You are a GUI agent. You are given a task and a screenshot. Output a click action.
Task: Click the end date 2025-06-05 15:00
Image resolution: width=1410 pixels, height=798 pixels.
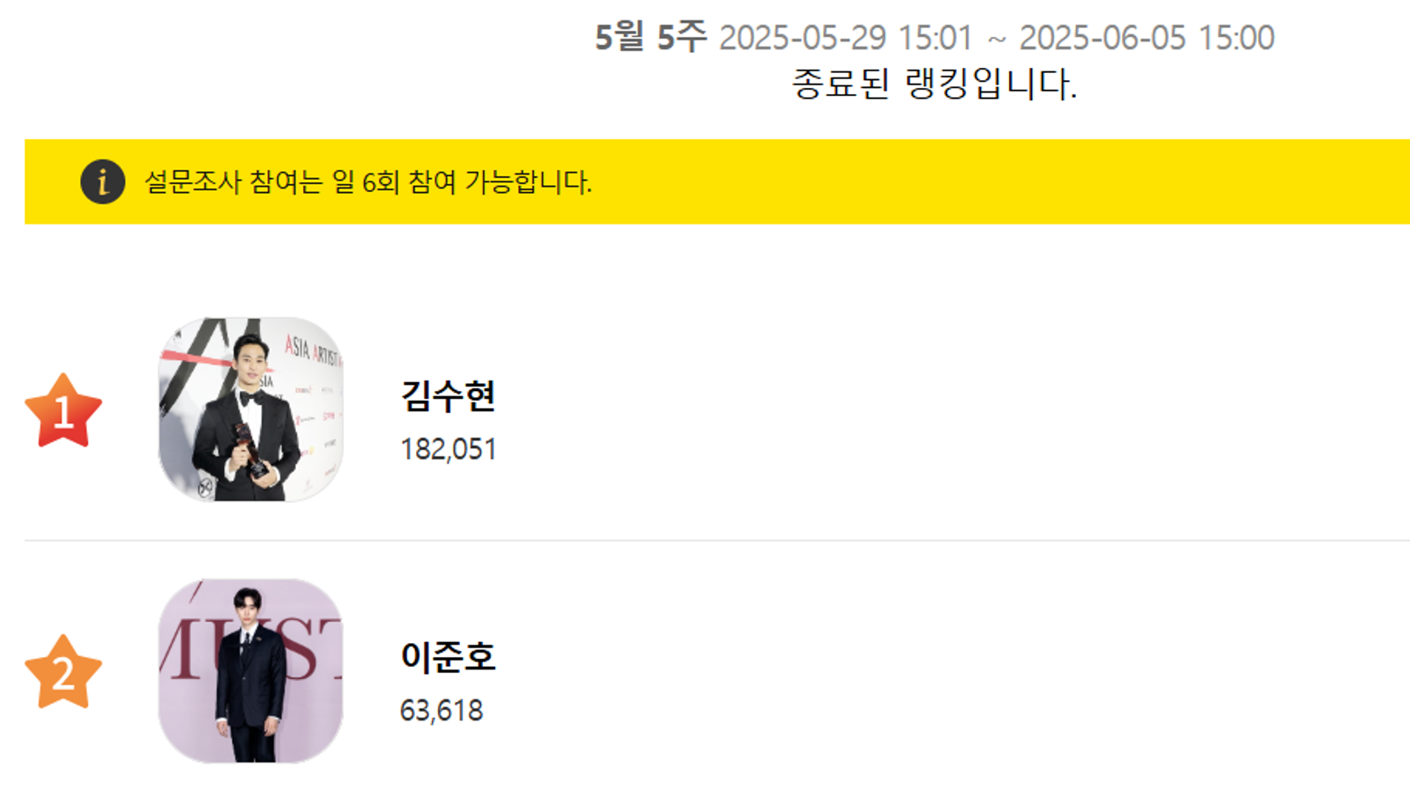point(1147,38)
